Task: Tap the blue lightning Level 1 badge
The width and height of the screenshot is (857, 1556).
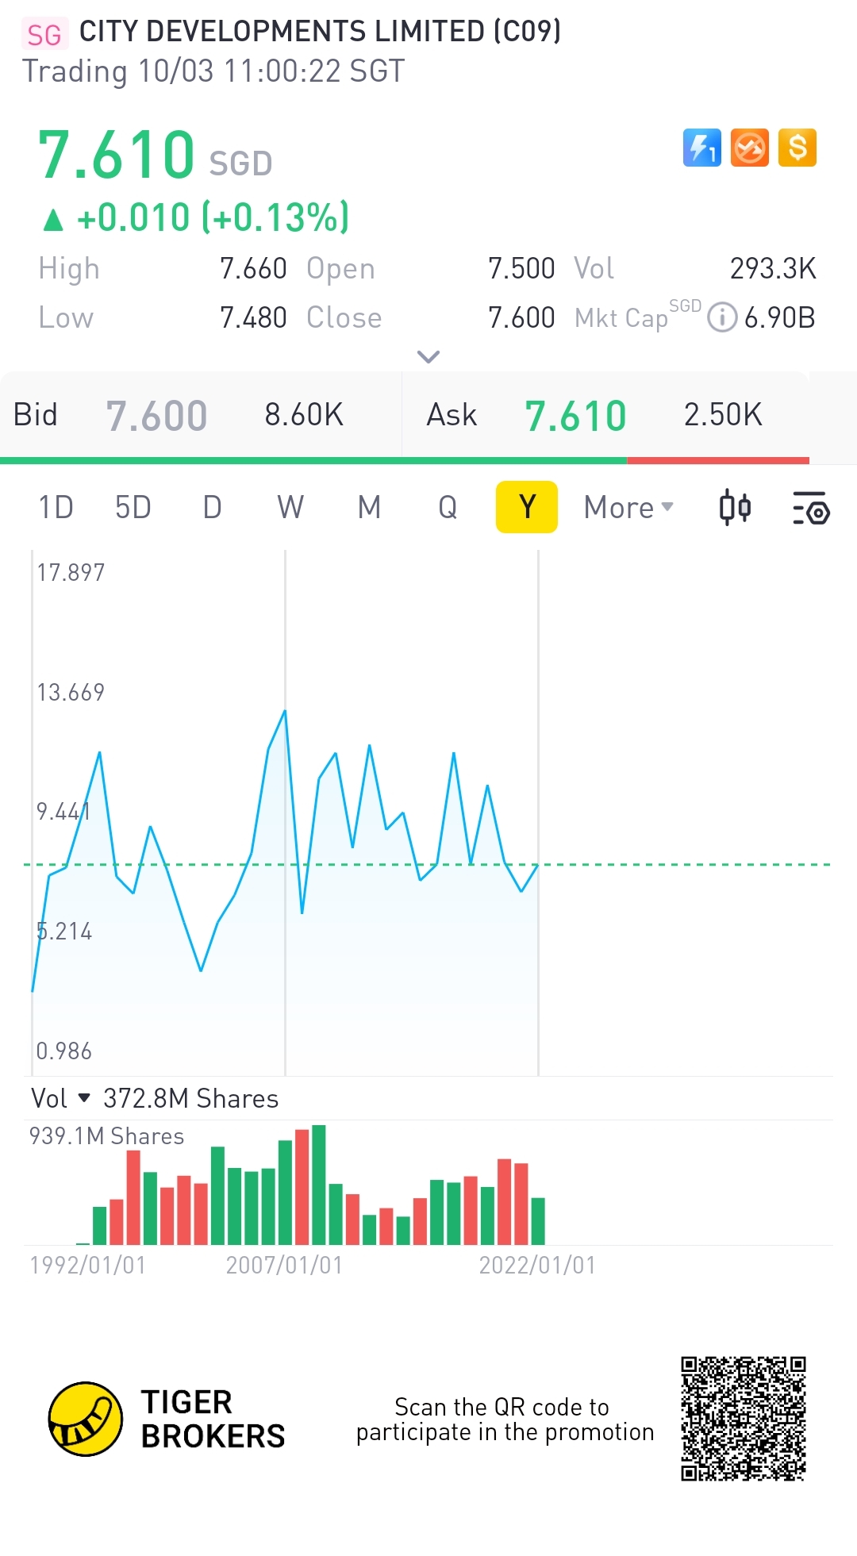Action: pos(701,148)
